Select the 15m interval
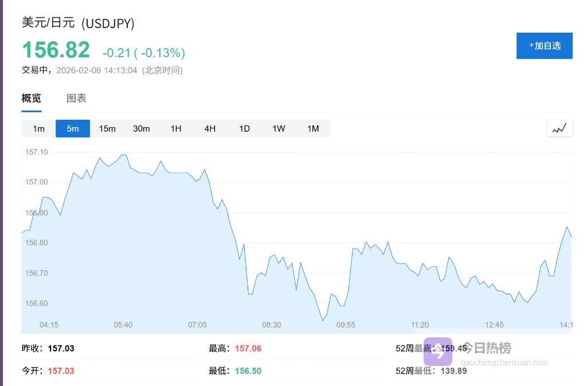Screen dimensions: 587x386 click(107, 129)
